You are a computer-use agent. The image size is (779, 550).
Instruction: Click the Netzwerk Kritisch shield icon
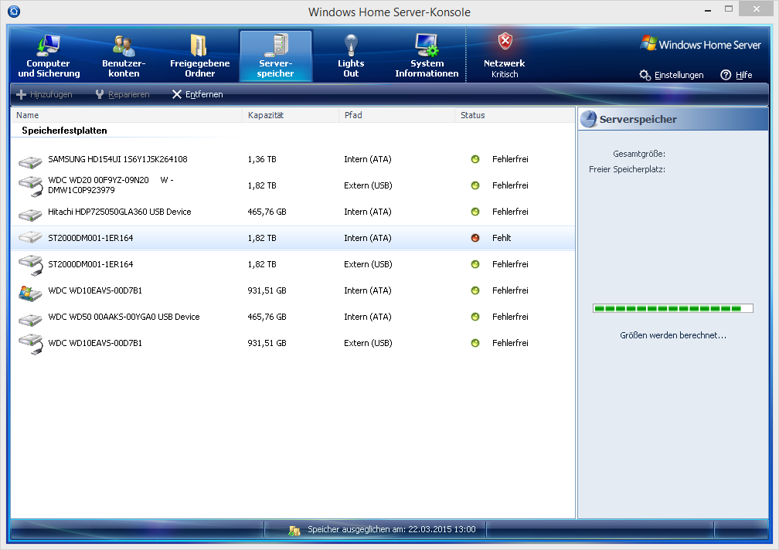tap(505, 41)
